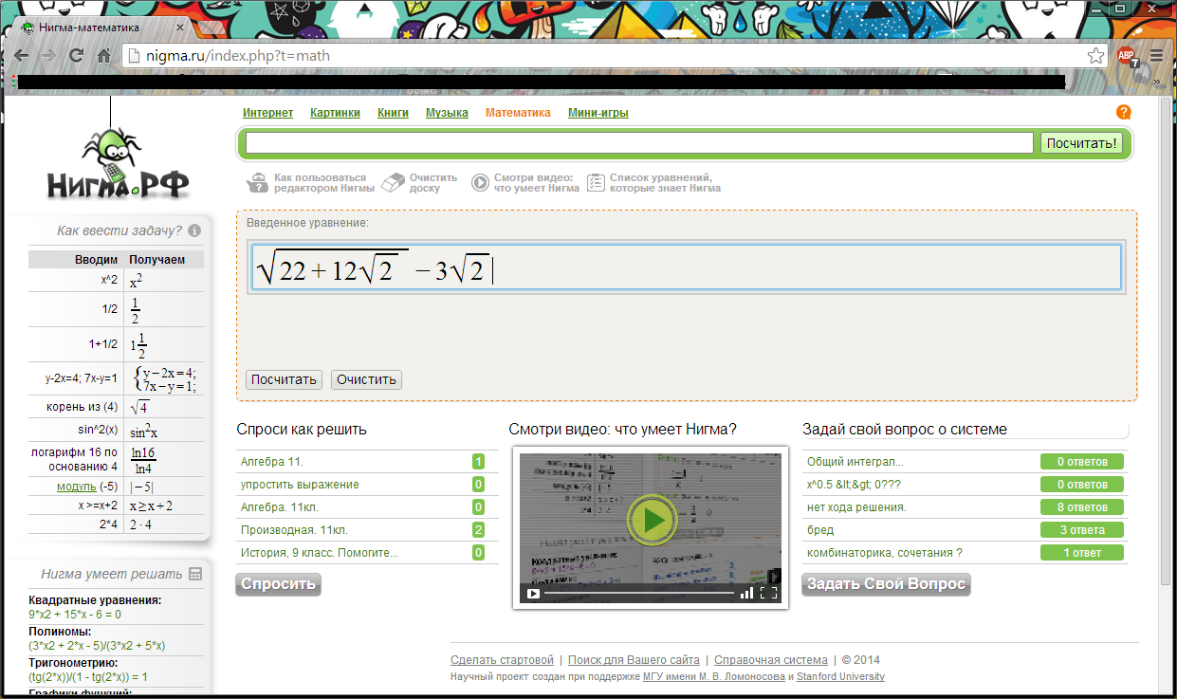Viewport: 1177px width, 699px height.
Task: Click the 1 ответ badge
Action: [x=1081, y=553]
